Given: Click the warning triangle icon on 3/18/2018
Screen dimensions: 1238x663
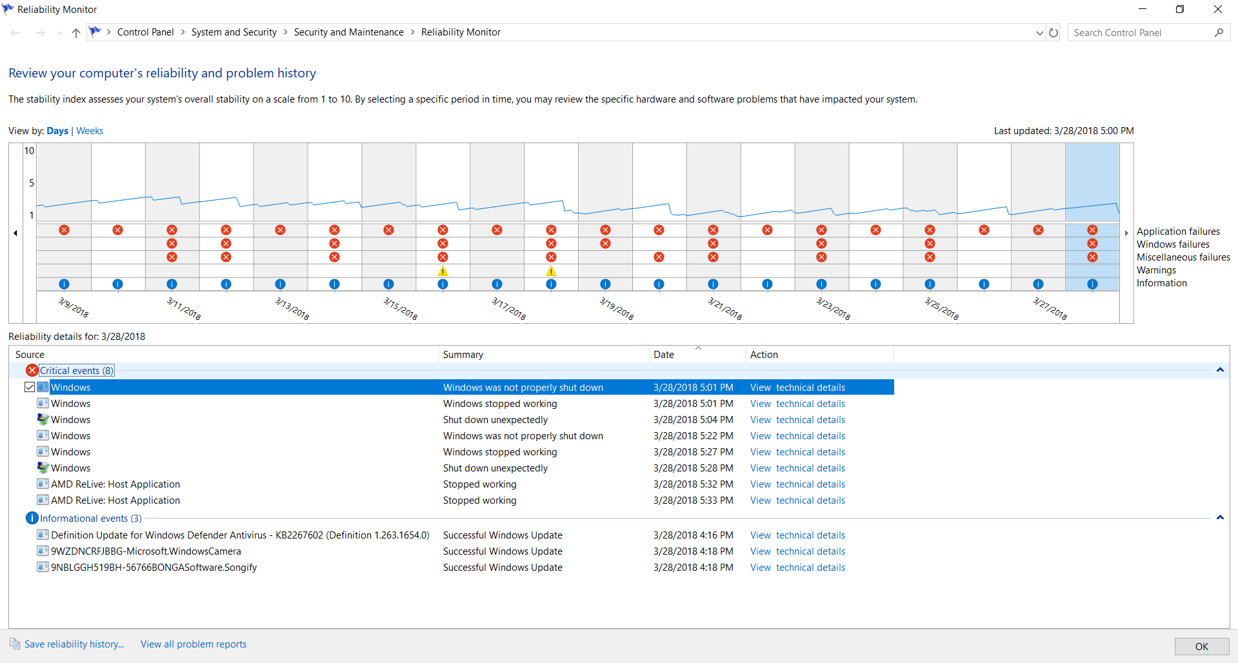Looking at the screenshot, I should pyautogui.click(x=551, y=271).
